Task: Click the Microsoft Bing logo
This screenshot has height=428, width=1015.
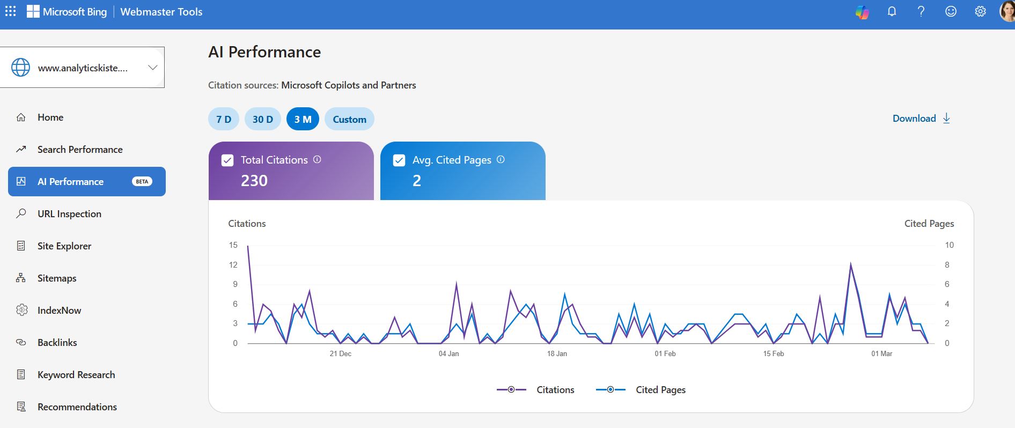Action: click(67, 12)
